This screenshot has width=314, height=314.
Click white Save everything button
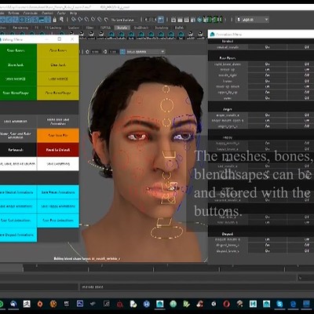click(x=58, y=164)
